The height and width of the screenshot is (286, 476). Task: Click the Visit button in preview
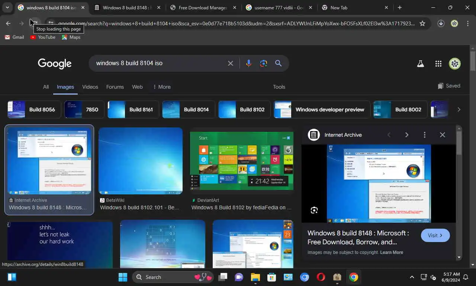pyautogui.click(x=435, y=235)
